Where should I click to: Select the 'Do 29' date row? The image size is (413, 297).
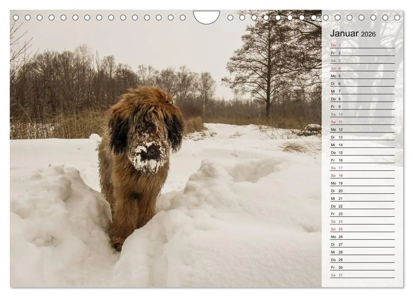click(362, 260)
